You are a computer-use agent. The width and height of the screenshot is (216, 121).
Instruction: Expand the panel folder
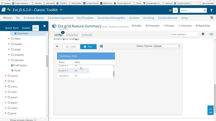pyautogui.click(x=6, y=97)
